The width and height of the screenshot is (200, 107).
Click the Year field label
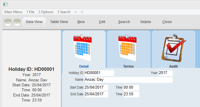154,73
